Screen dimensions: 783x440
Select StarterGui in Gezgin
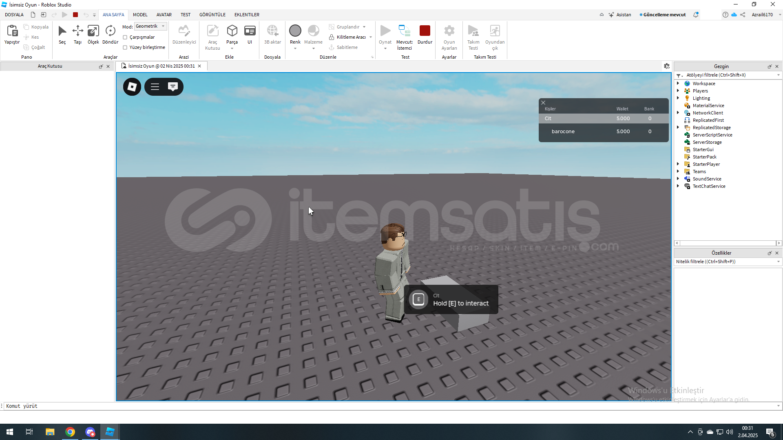[703, 150]
